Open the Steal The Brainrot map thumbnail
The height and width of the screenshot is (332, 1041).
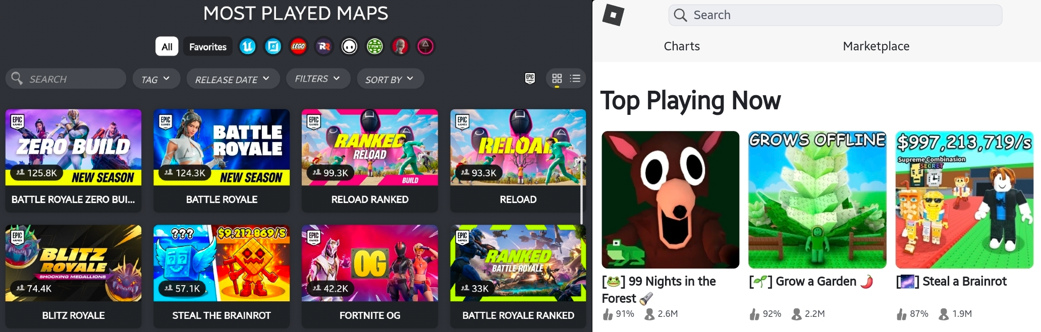point(222,263)
